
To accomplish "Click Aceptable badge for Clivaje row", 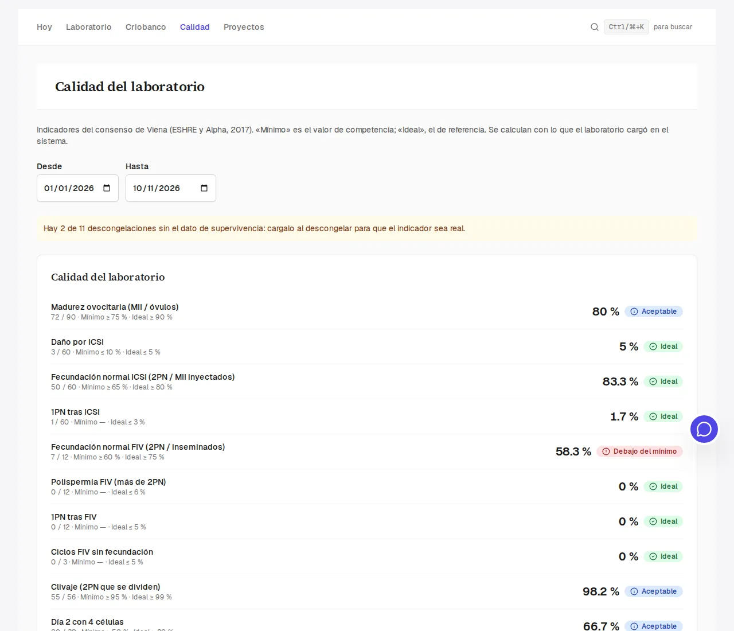I will pyautogui.click(x=654, y=591).
